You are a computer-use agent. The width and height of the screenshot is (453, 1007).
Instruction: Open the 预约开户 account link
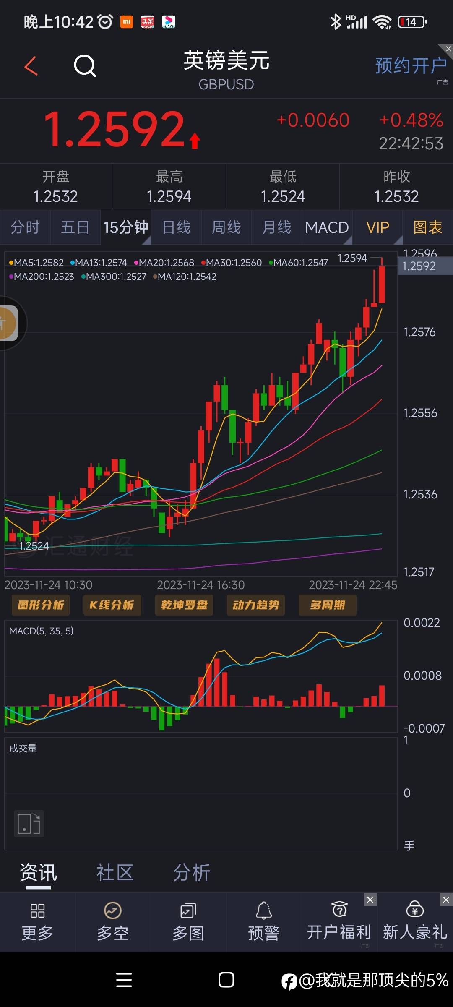pyautogui.click(x=411, y=66)
